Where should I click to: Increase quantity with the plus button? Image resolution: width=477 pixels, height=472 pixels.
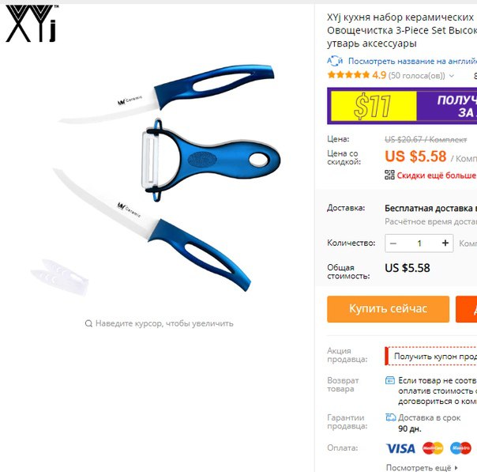[x=445, y=243]
